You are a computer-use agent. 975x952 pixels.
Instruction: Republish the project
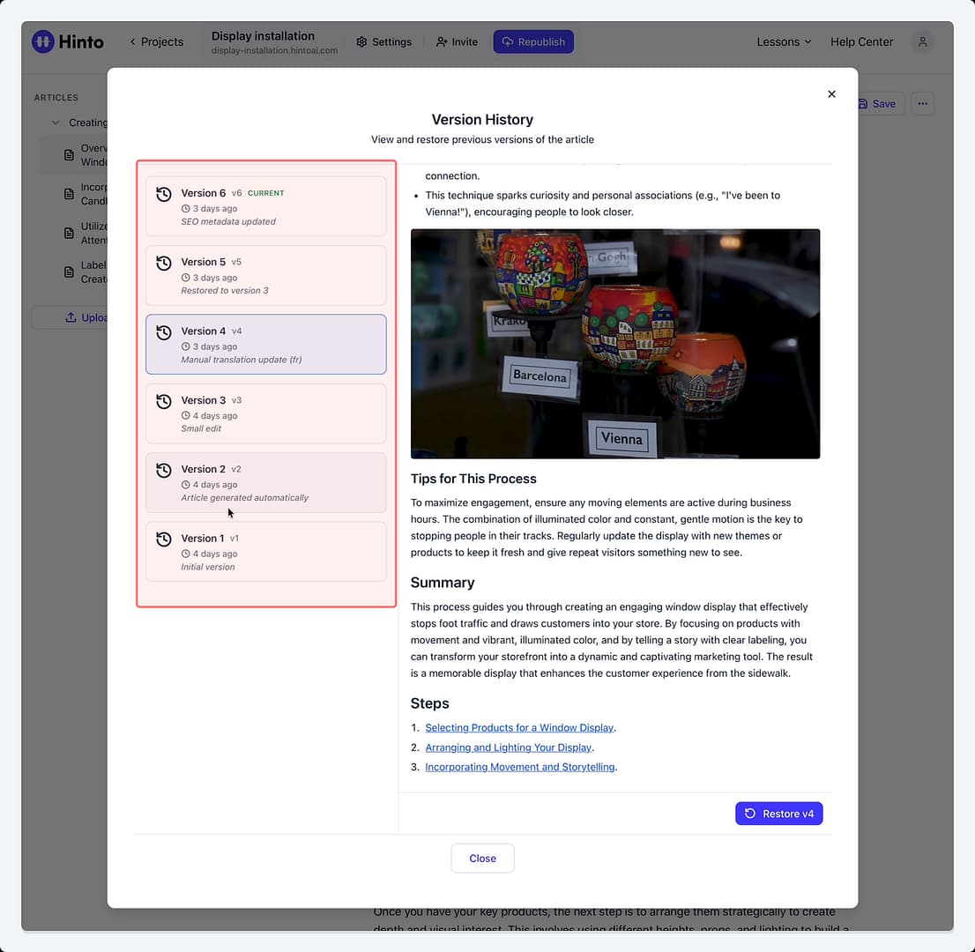(x=533, y=41)
